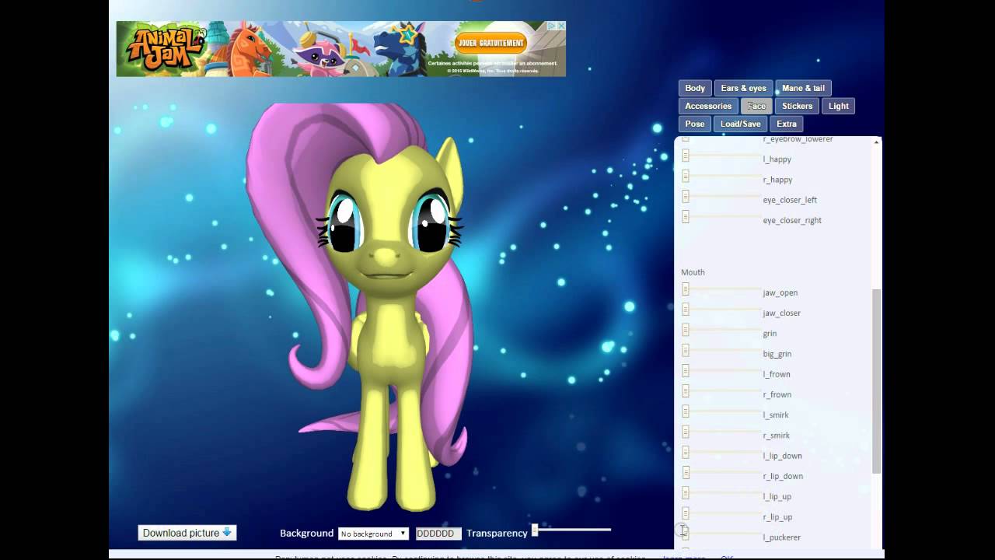The height and width of the screenshot is (560, 995).
Task: Click the l_frown slider handle
Action: coord(686,370)
